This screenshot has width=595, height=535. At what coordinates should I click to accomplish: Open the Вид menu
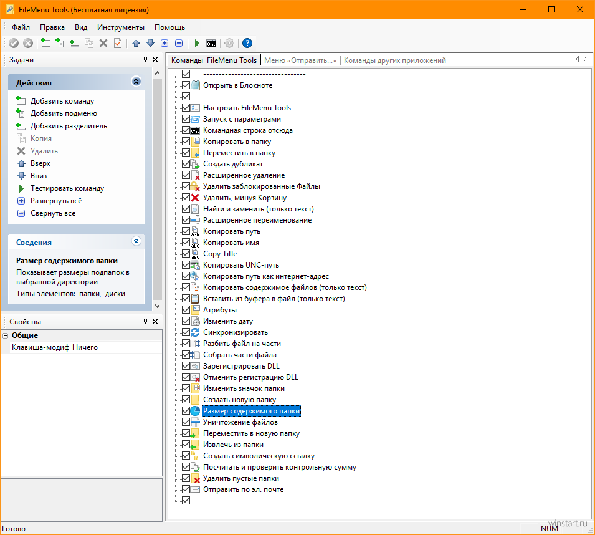click(81, 27)
